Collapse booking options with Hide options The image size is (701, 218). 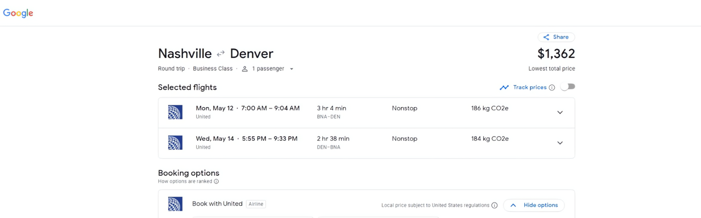click(534, 205)
